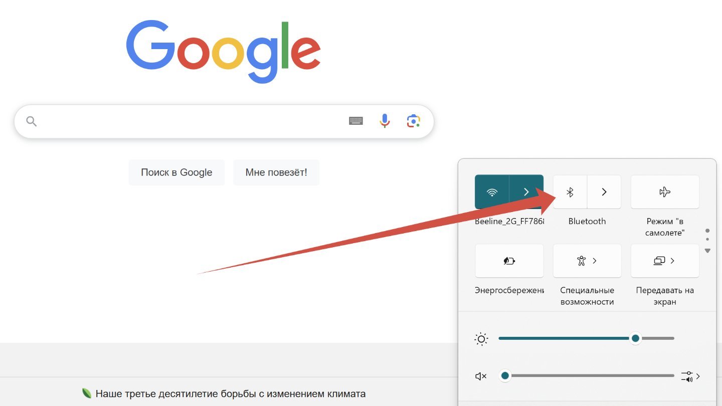Open sound output mixer settings icon

click(x=690, y=376)
